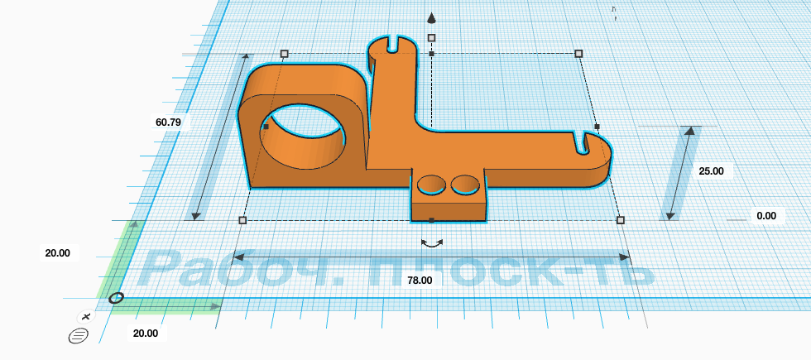Click the black cone lift handle above the model
This screenshot has height=360, width=811.
432,18
